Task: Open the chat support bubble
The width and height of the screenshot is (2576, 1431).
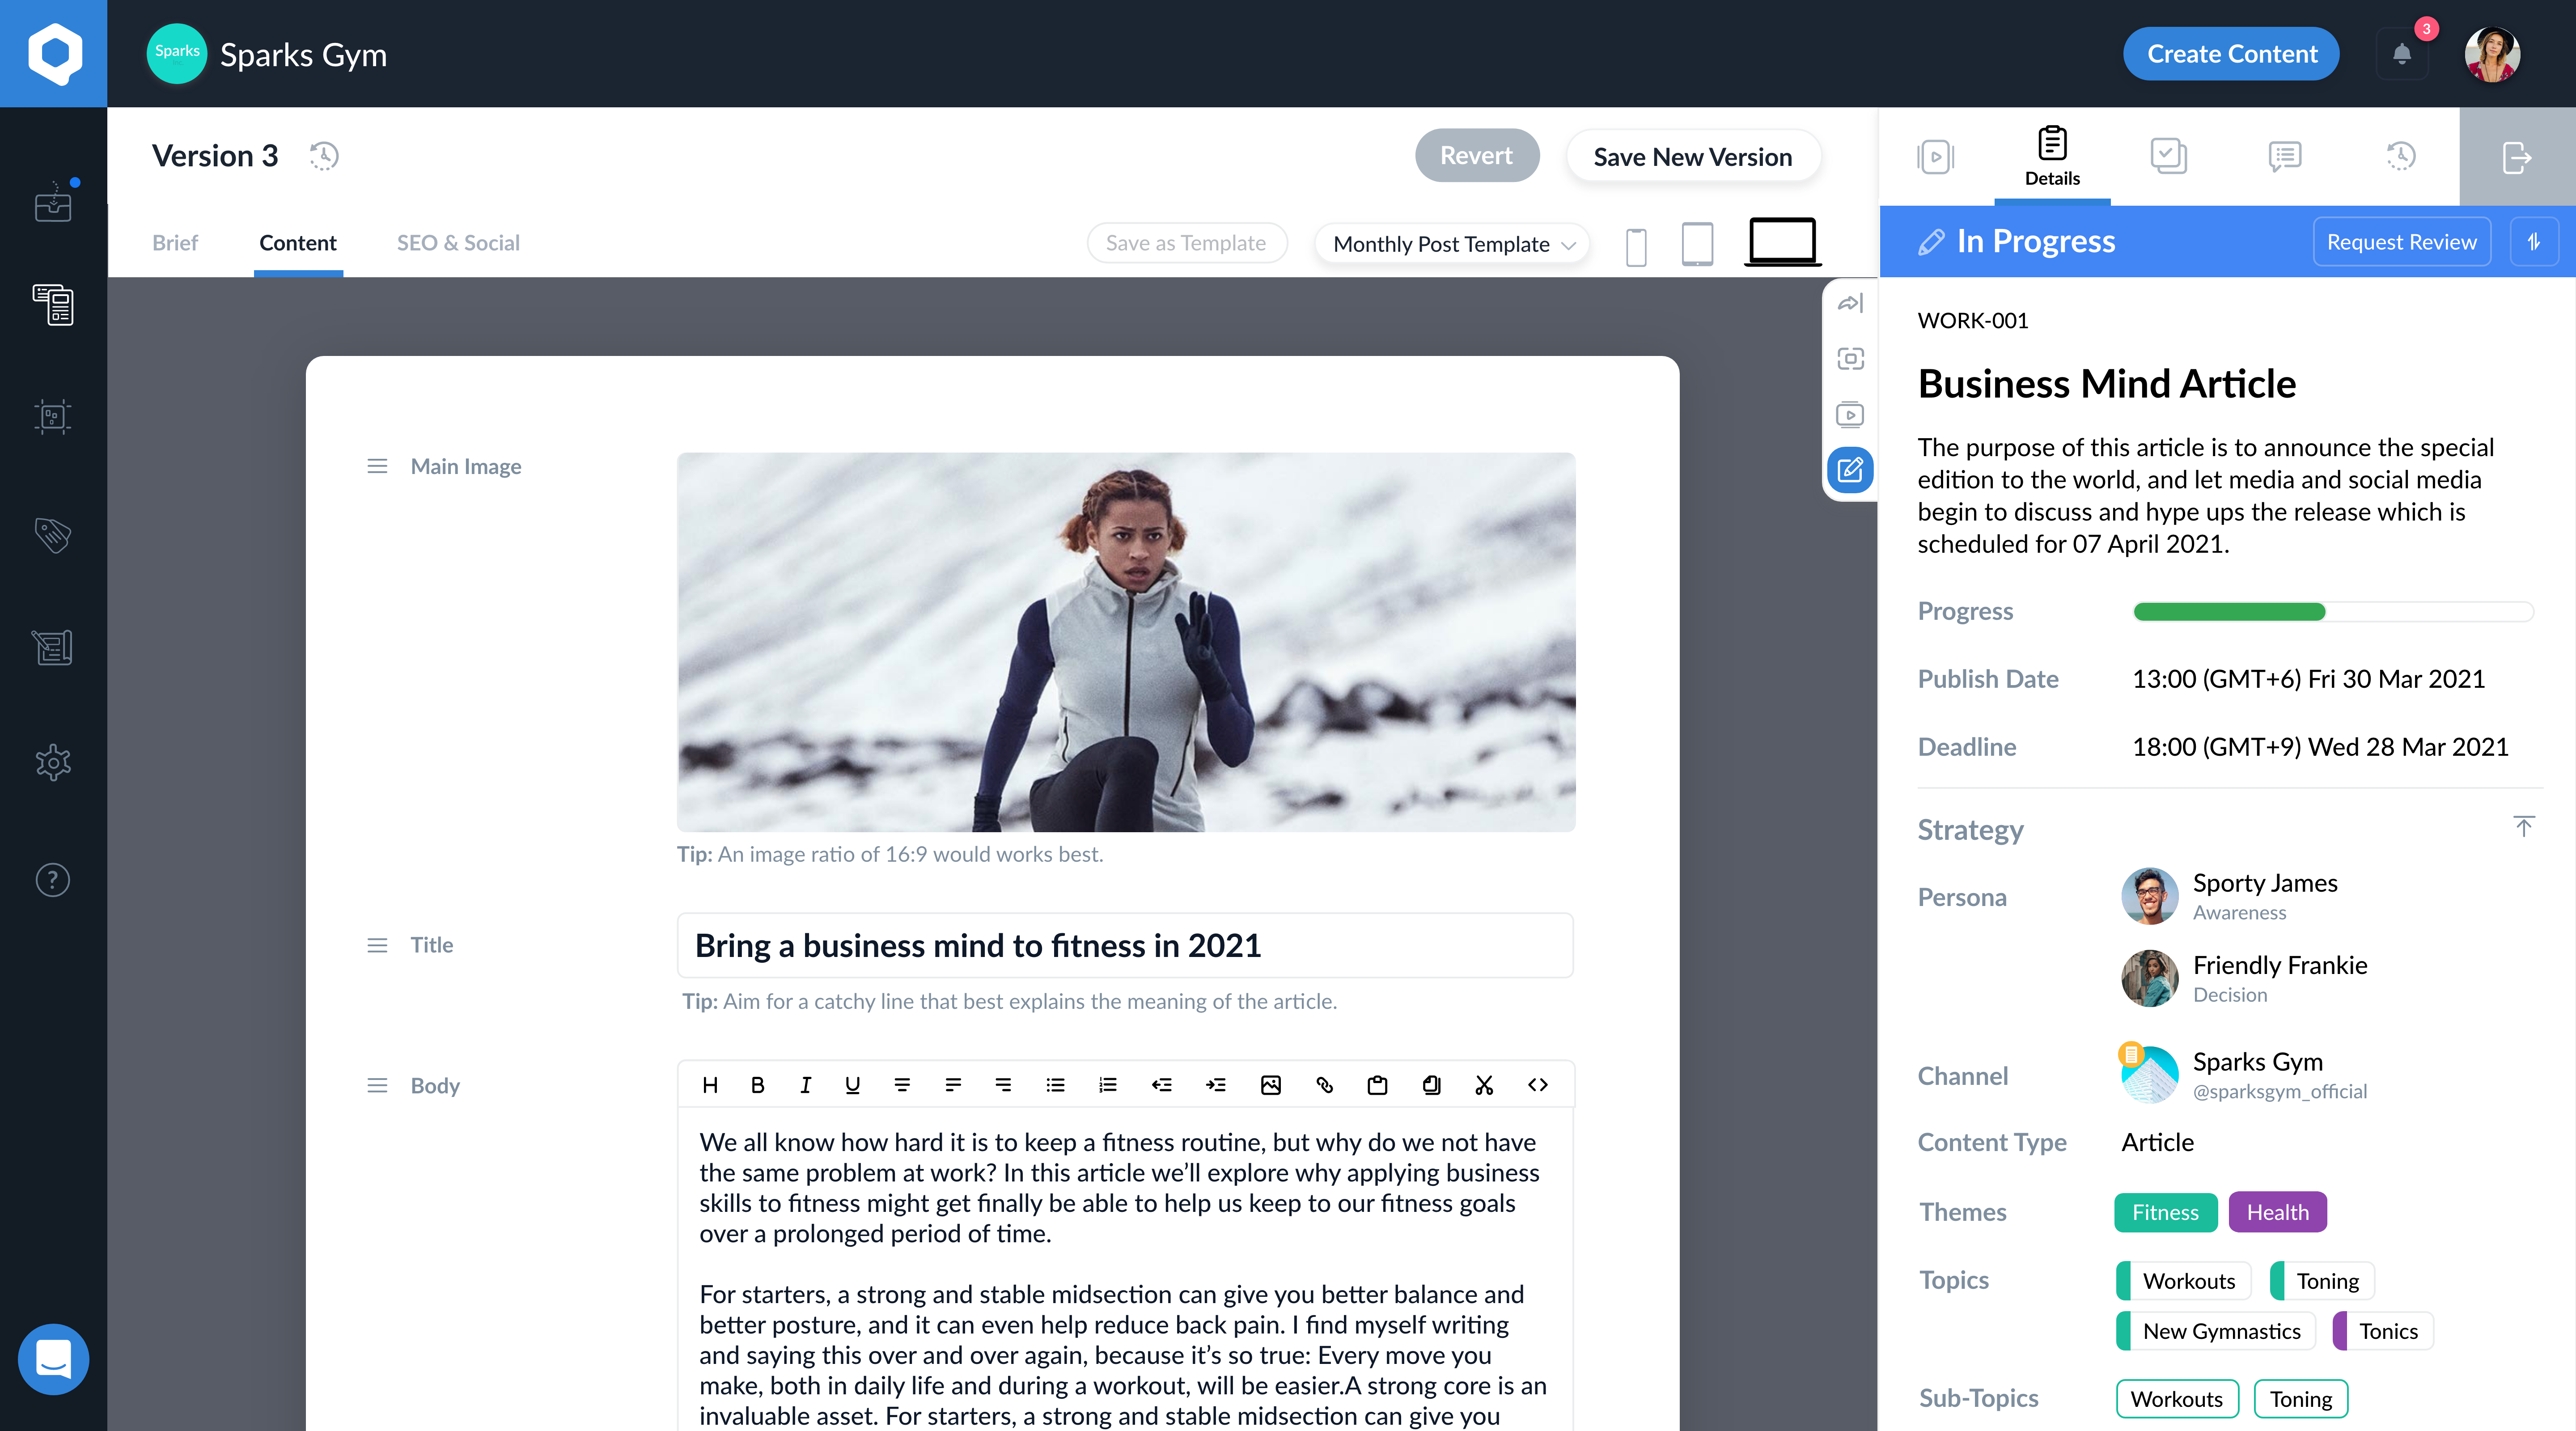Action: click(x=53, y=1359)
